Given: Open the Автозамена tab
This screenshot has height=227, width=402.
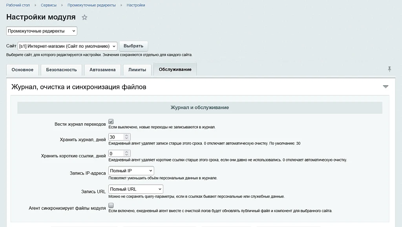Looking at the screenshot, I should 102,70.
